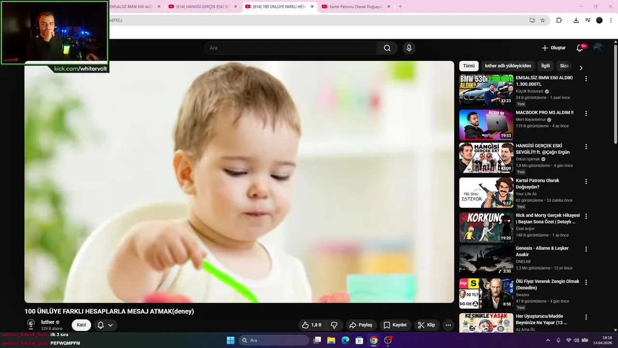Create a clip with Klip button
Screen dimensions: 618x348
point(426,325)
